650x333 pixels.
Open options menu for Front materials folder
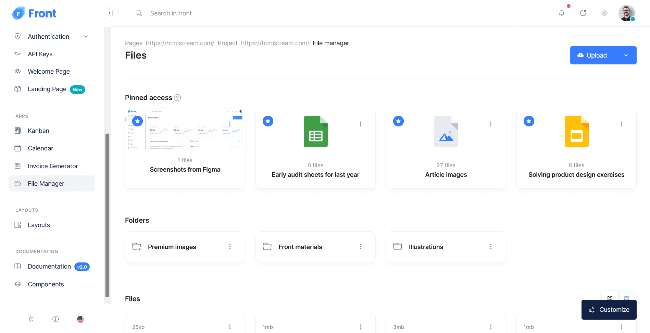360,247
